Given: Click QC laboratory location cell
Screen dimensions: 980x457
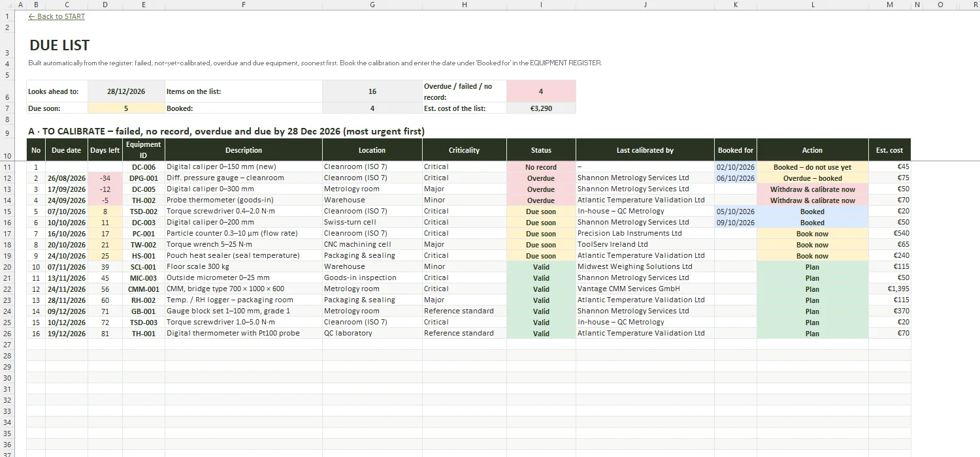Looking at the screenshot, I should [x=372, y=334].
